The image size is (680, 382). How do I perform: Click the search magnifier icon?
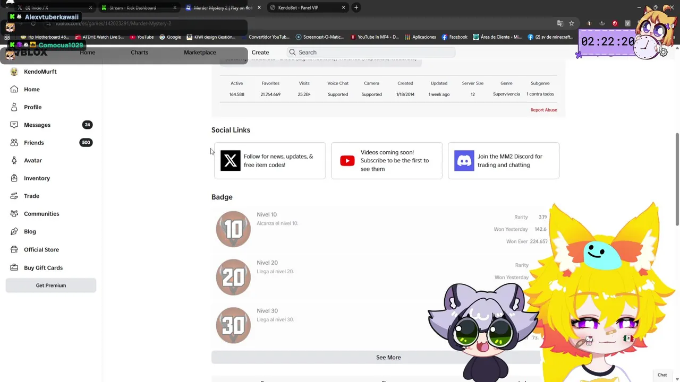tap(292, 53)
